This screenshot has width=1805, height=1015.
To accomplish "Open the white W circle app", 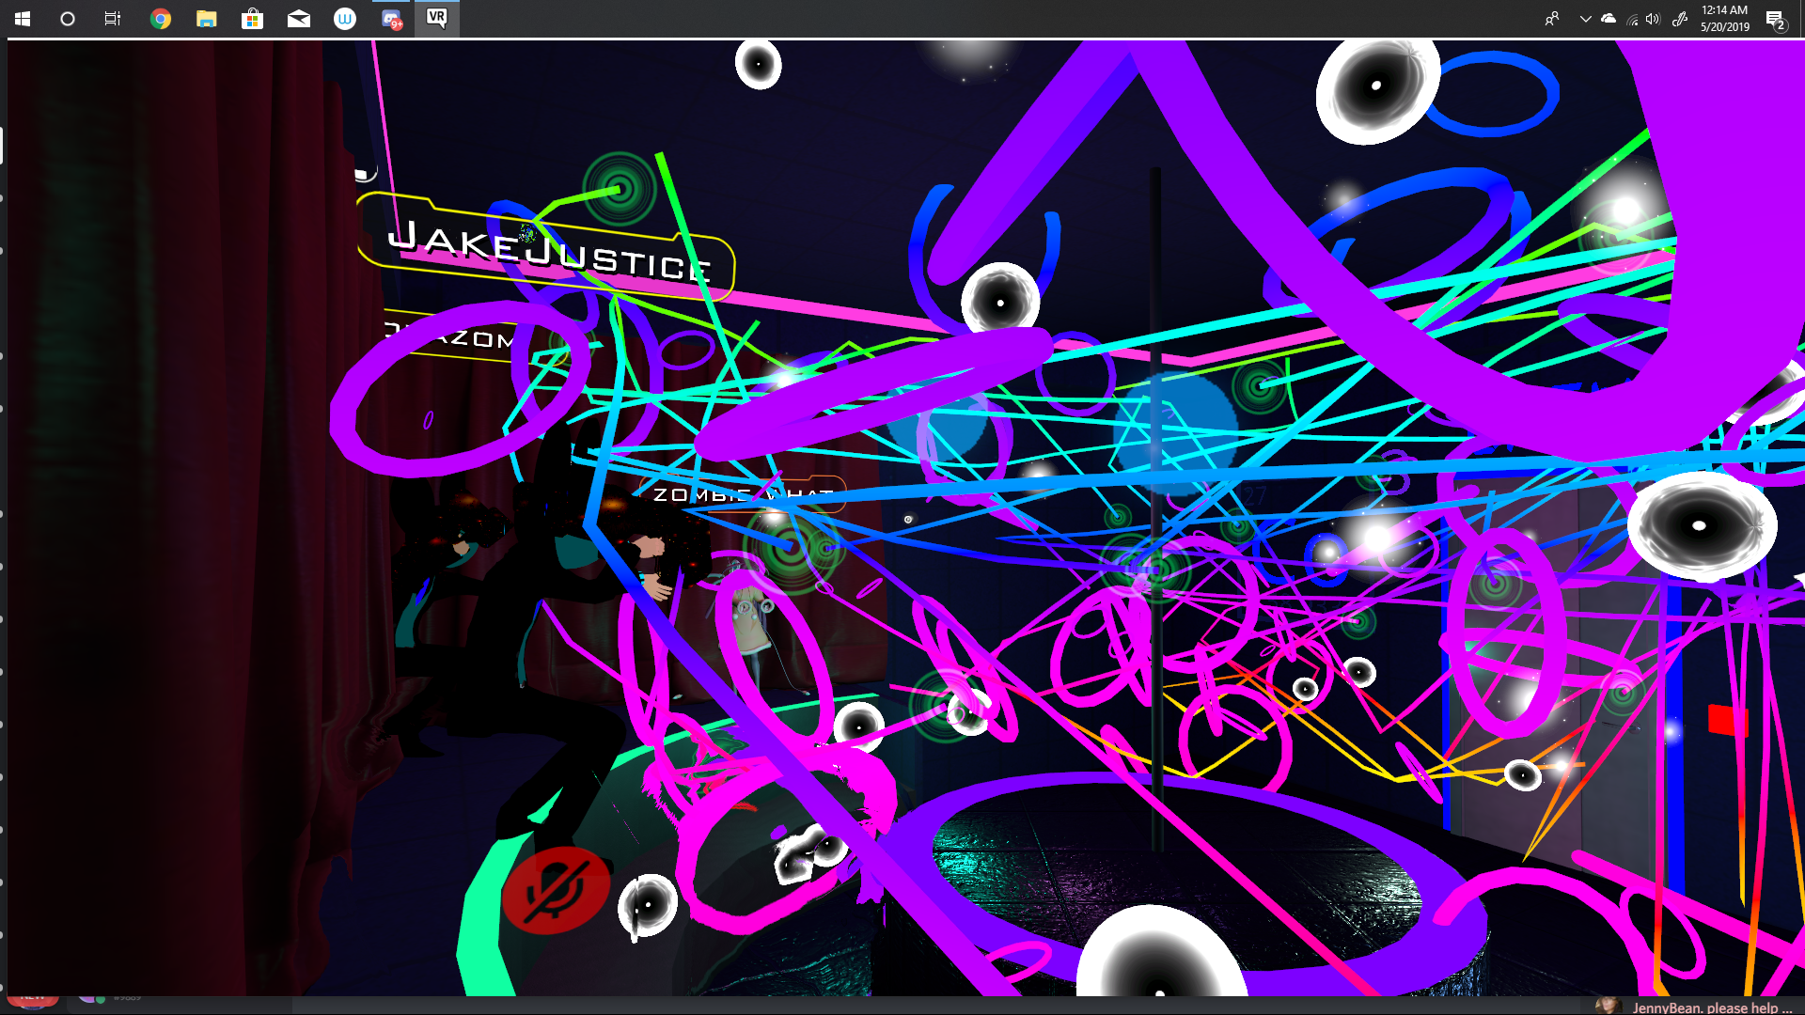I will (345, 19).
